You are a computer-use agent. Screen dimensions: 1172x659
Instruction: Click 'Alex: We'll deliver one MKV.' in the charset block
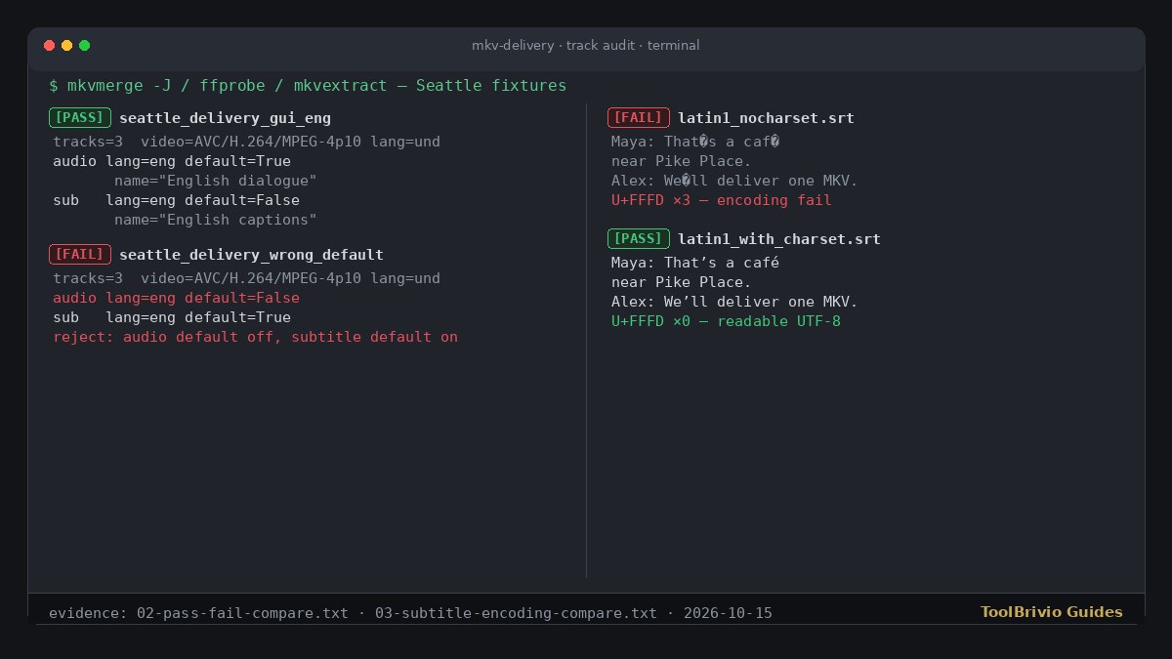(x=734, y=302)
